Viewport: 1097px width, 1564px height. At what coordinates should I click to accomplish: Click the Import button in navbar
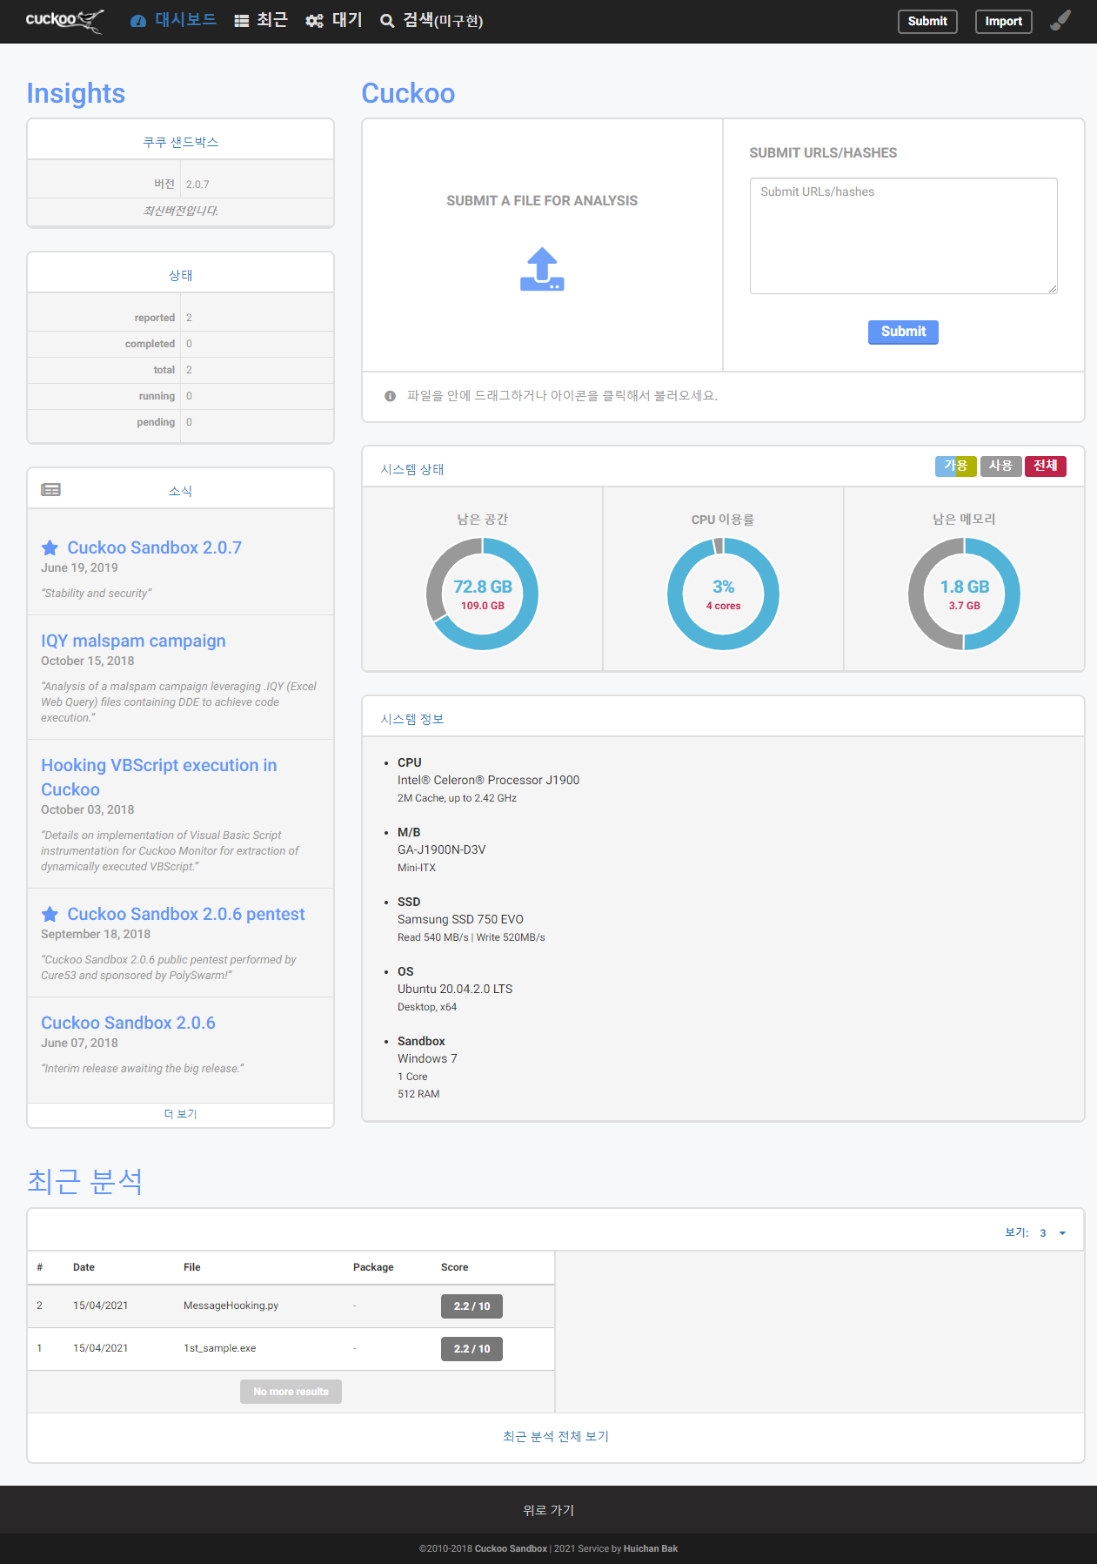tap(1004, 22)
